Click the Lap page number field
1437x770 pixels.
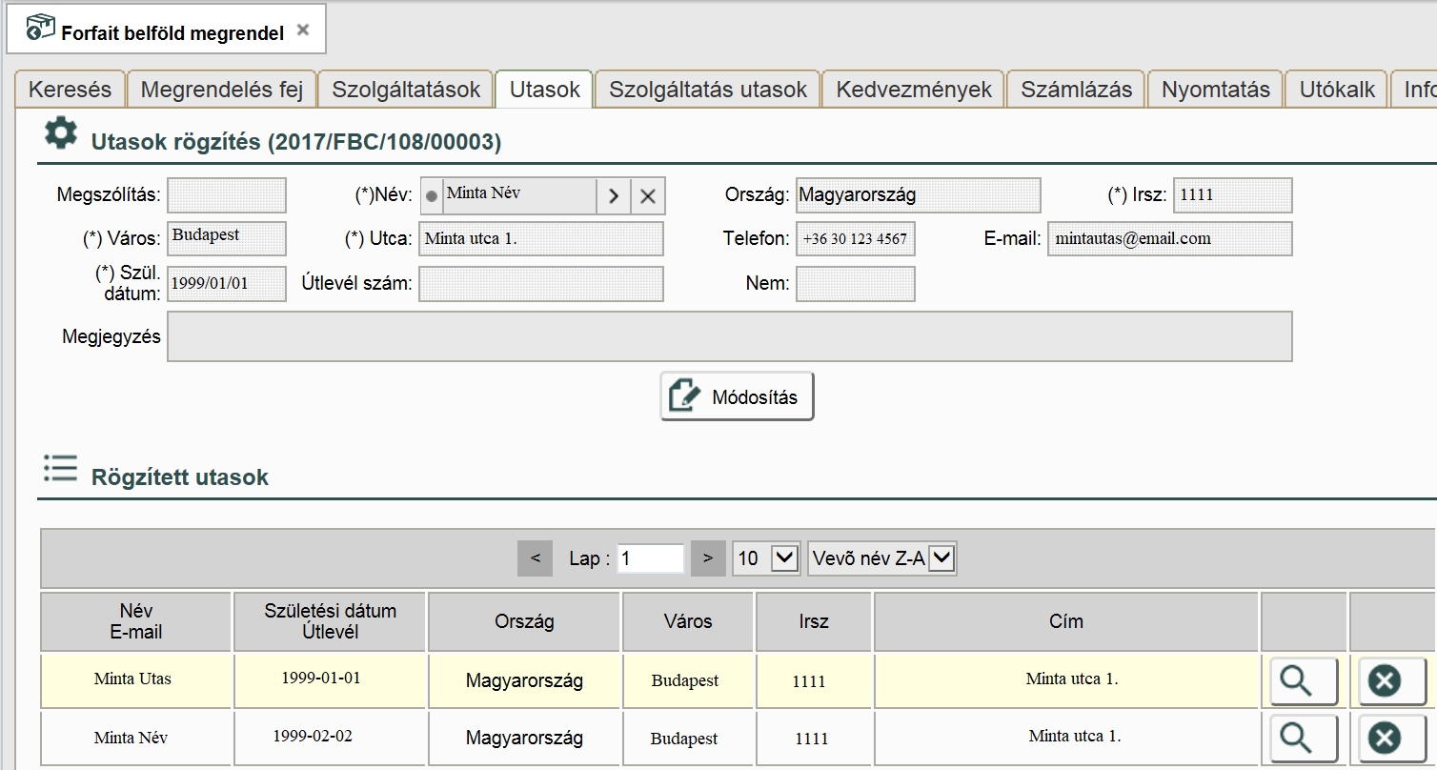point(651,558)
